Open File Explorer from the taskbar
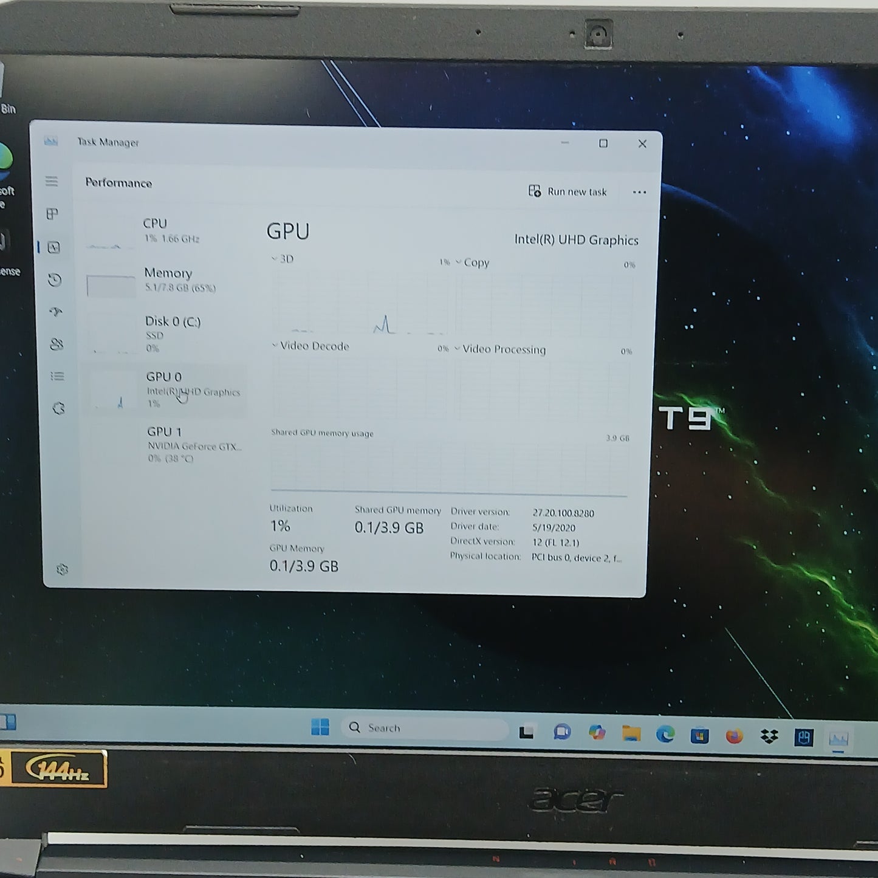 click(x=631, y=733)
